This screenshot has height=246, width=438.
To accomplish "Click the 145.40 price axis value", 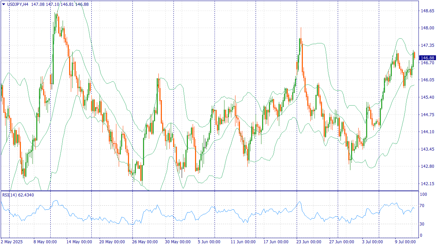I will tap(427, 97).
